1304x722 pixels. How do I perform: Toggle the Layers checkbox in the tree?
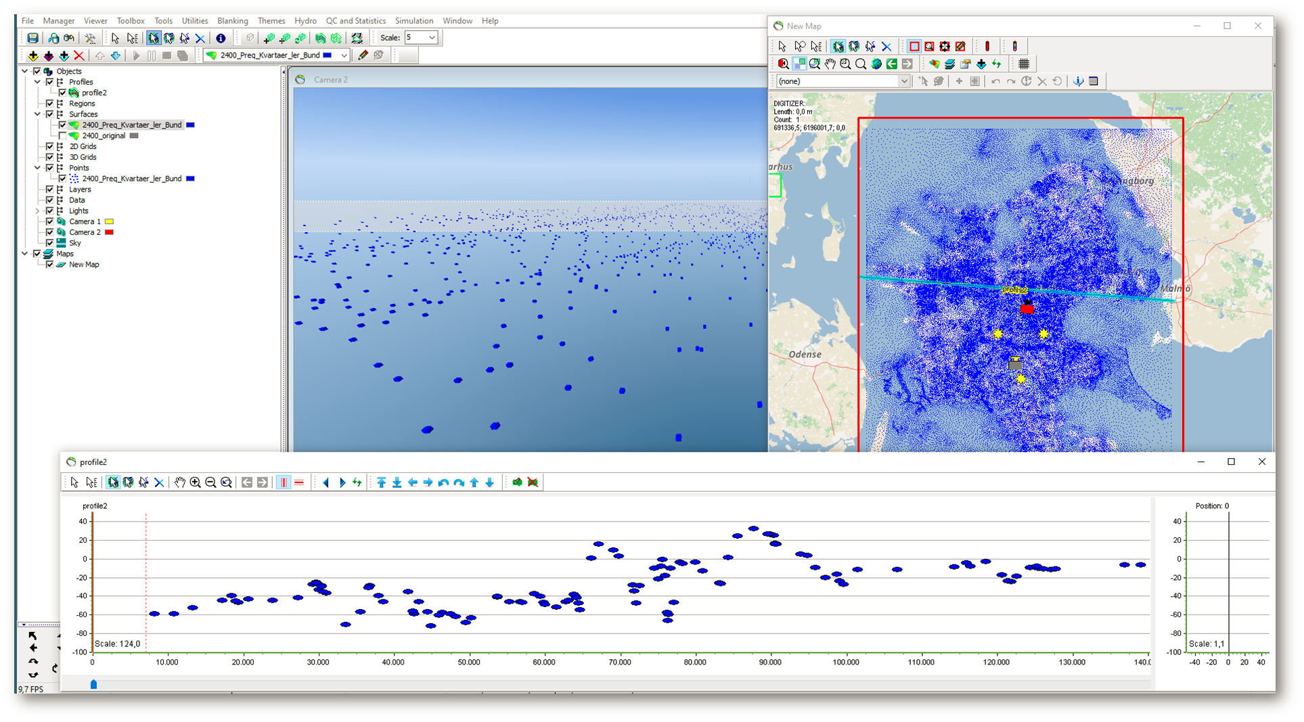[49, 190]
